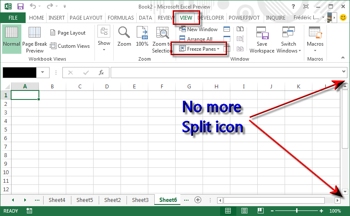
Task: Add a new sheet with plus button
Action: (198, 200)
